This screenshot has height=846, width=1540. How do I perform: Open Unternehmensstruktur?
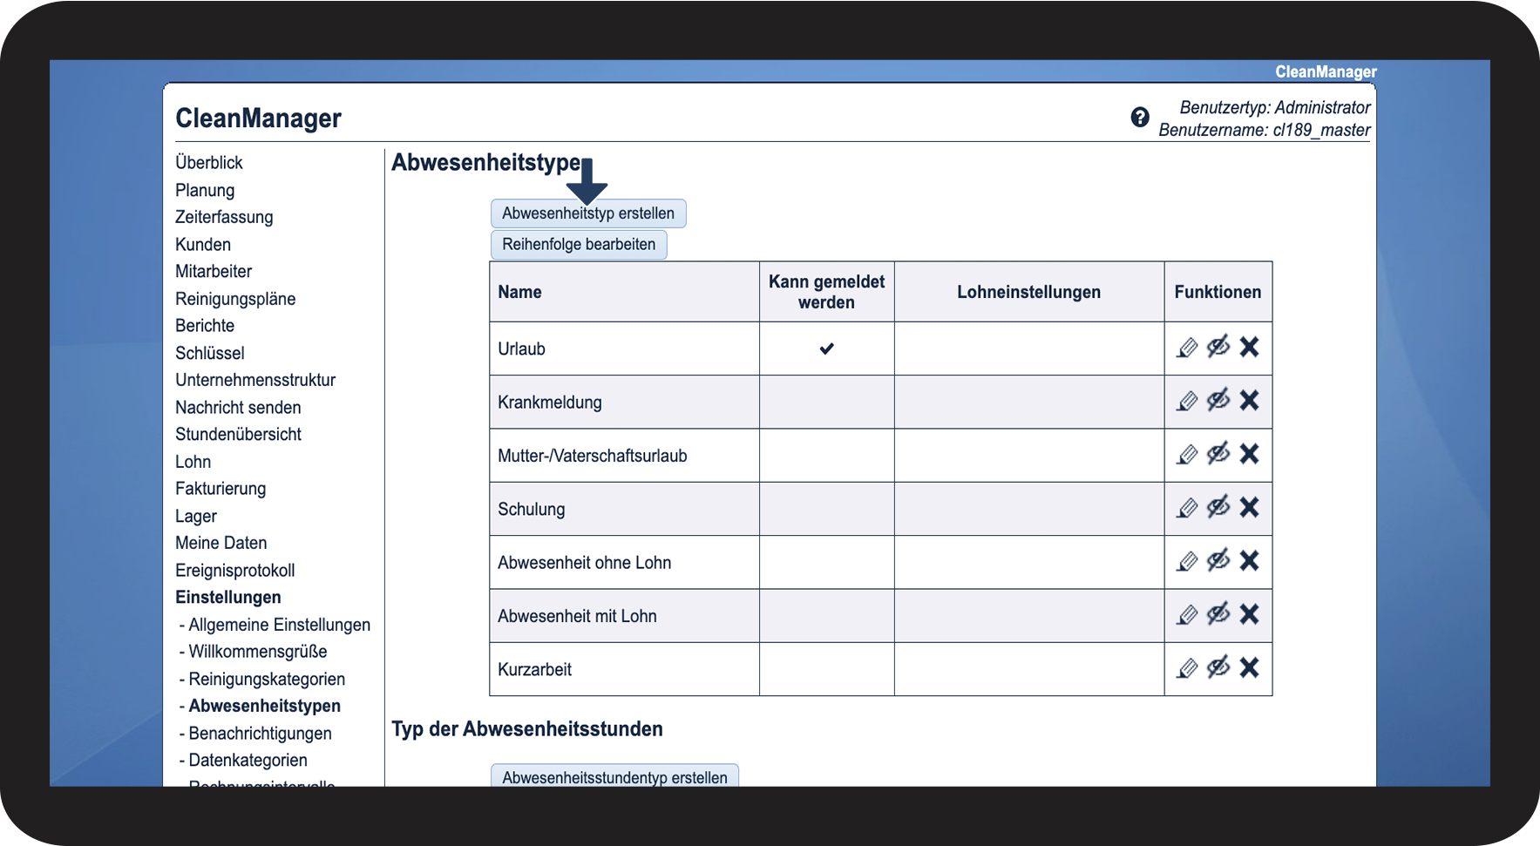(x=255, y=380)
